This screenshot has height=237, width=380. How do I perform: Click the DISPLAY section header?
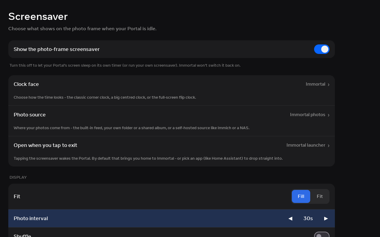point(18,177)
